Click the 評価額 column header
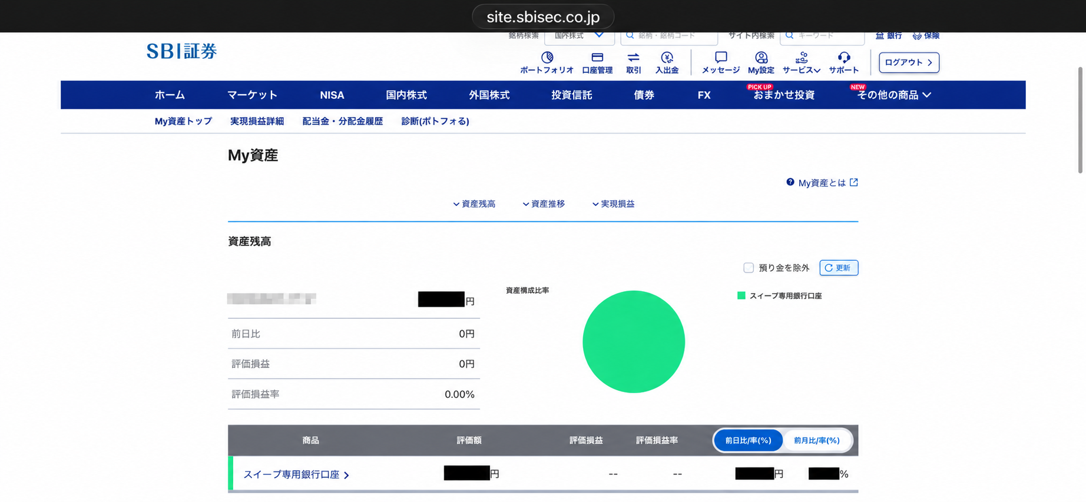 pos(469,440)
